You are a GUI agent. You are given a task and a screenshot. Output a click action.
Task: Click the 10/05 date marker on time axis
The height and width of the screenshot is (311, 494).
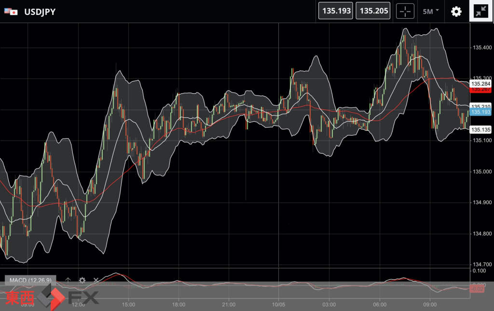(x=279, y=304)
